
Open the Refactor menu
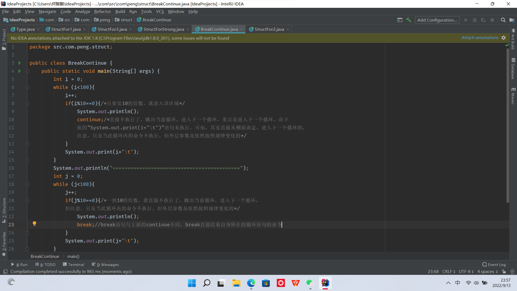(102, 11)
